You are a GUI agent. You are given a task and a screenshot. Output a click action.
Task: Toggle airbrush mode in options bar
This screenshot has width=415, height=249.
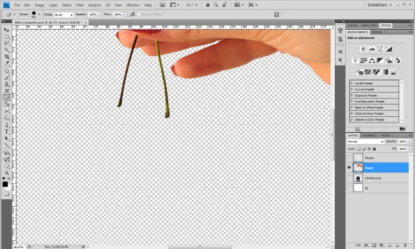coord(132,15)
